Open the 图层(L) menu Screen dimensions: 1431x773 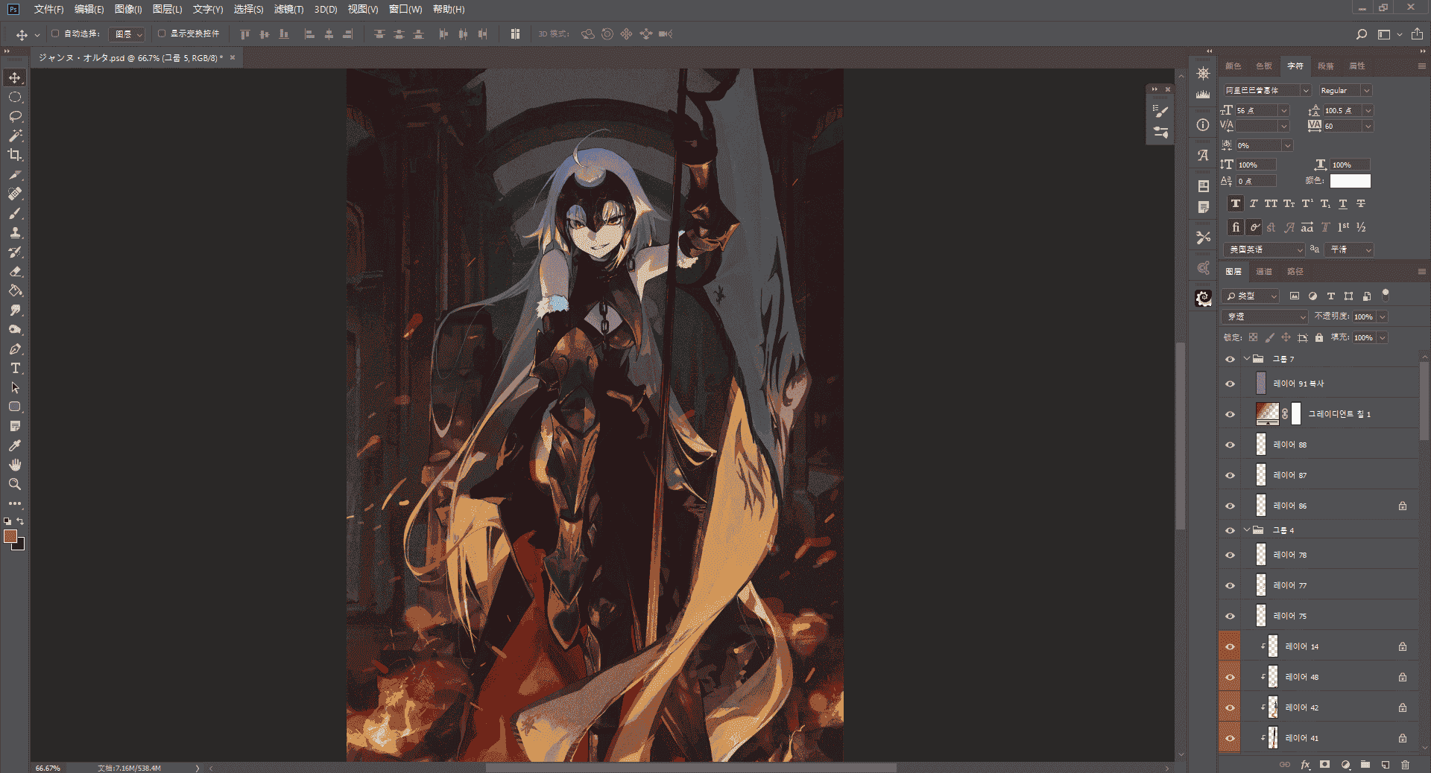(x=167, y=9)
